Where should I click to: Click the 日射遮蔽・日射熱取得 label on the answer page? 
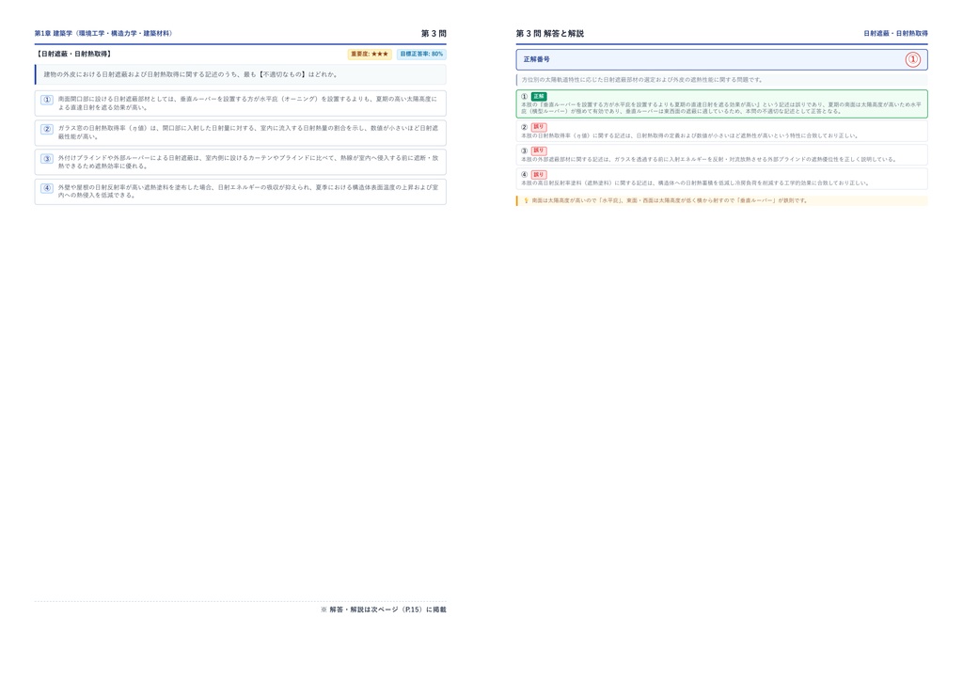click(895, 33)
